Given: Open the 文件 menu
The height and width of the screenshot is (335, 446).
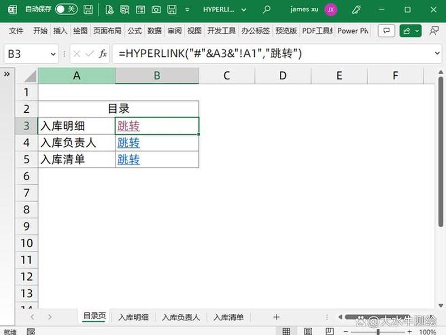Looking at the screenshot, I should click(x=16, y=31).
